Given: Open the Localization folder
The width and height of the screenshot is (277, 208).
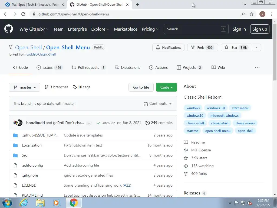Looking at the screenshot, I should pos(32,145).
